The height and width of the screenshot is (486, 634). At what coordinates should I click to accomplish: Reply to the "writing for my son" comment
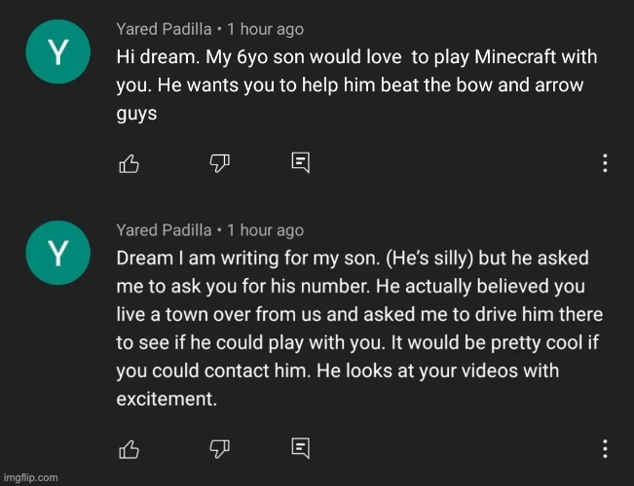click(301, 448)
